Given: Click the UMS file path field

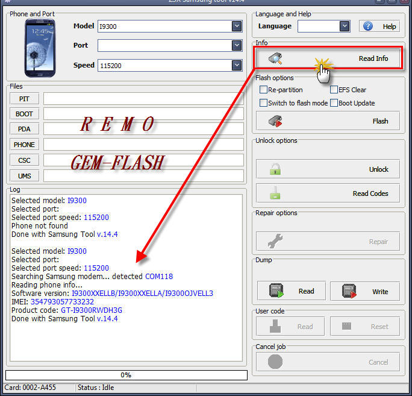Looking at the screenshot, I should pyautogui.click(x=143, y=175).
